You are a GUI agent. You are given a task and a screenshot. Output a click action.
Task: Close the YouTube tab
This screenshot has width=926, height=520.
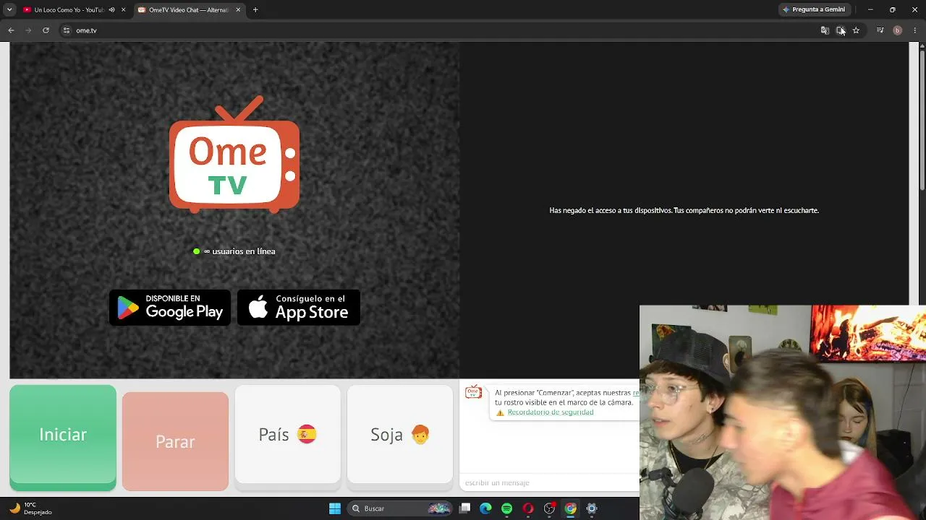[x=124, y=10]
